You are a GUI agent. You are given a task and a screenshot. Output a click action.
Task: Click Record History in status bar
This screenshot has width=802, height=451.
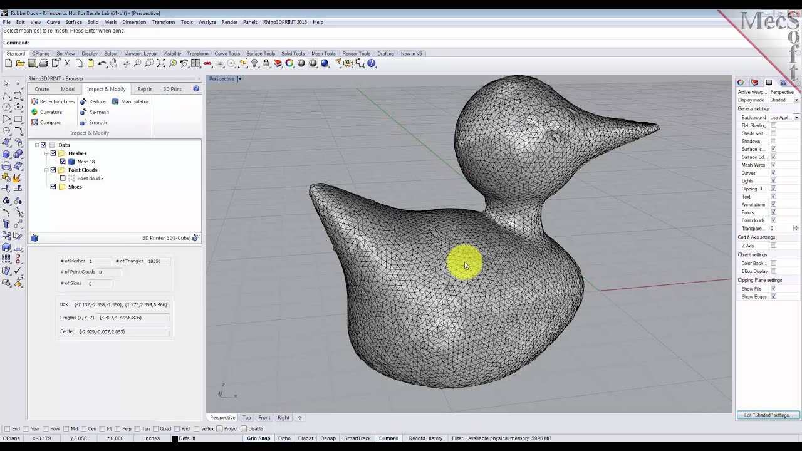[425, 438]
